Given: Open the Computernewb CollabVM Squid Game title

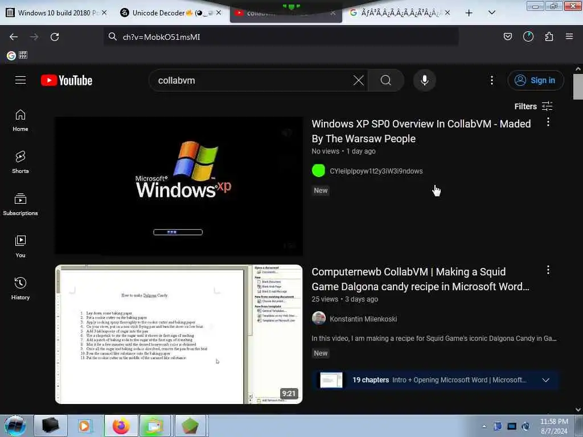Looking at the screenshot, I should pyautogui.click(x=420, y=279).
